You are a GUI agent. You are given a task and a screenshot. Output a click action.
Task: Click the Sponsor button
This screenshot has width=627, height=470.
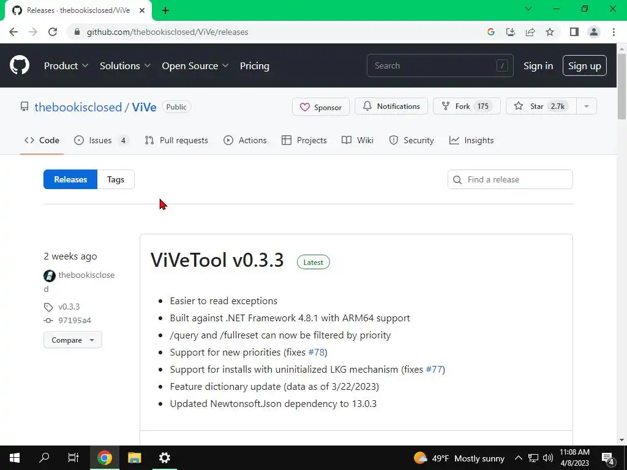click(321, 106)
